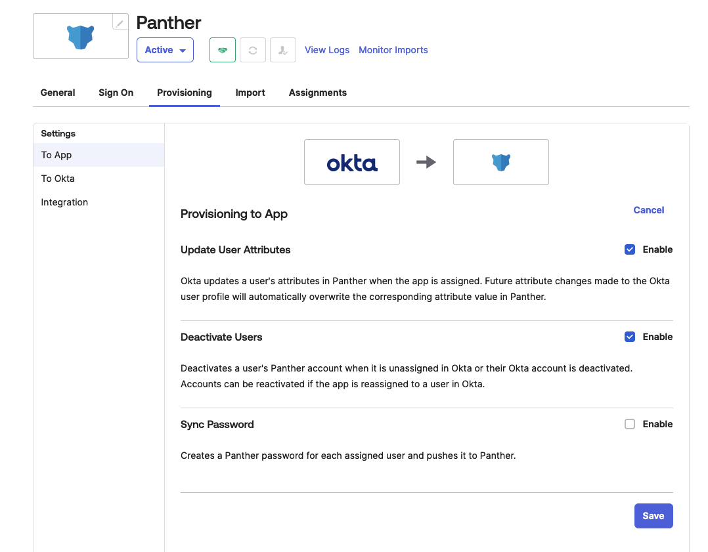Click the green handshake provisioning icon
The height and width of the screenshot is (552, 708).
(222, 50)
